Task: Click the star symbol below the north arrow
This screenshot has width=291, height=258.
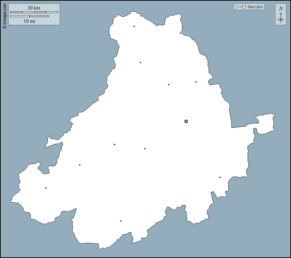Action: point(281,20)
